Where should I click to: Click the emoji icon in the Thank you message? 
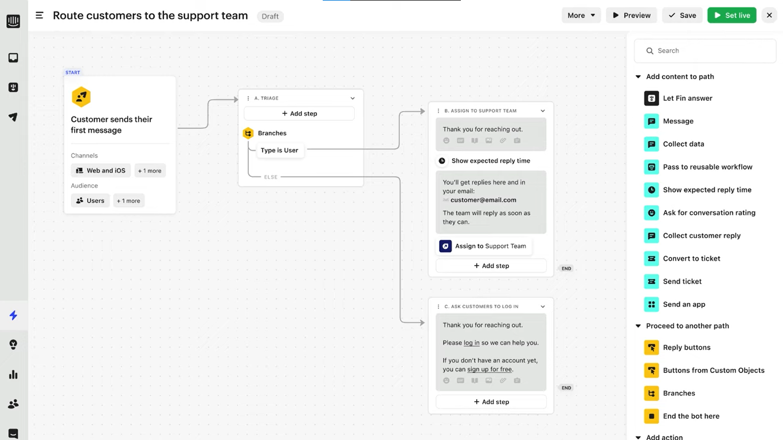coord(446,140)
